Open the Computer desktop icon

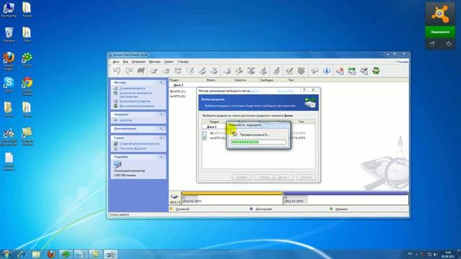(9, 9)
